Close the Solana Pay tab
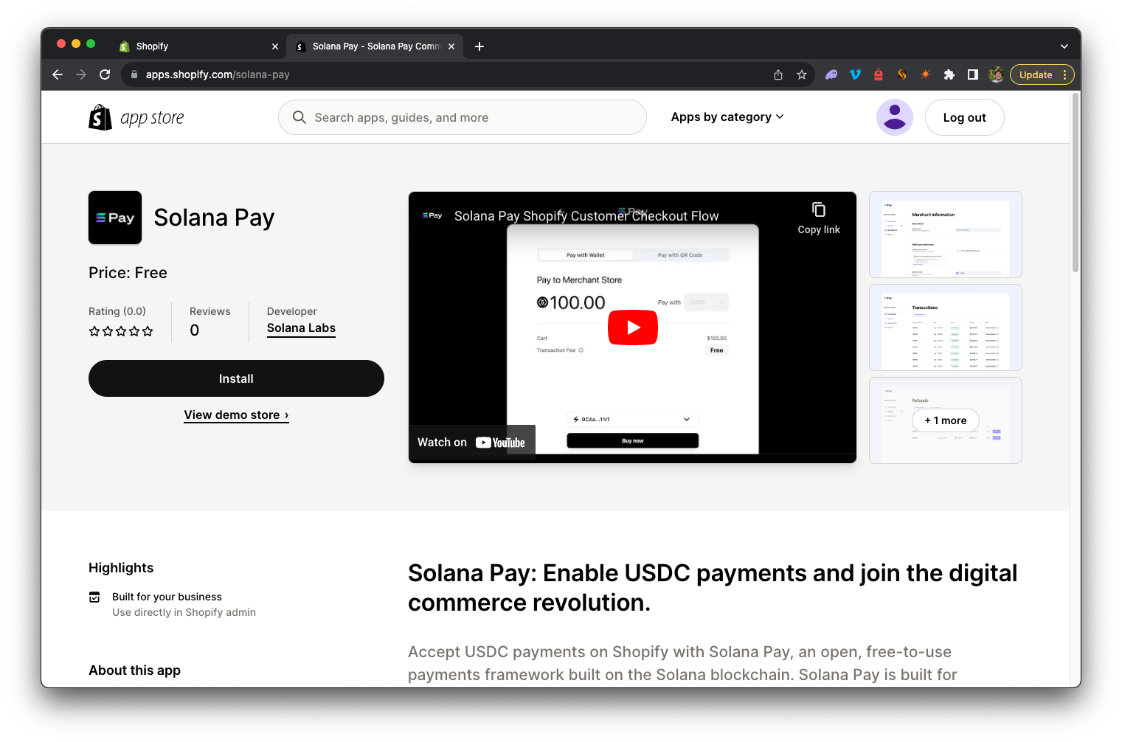 coord(451,46)
